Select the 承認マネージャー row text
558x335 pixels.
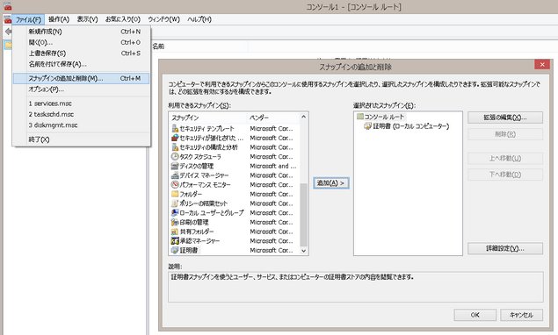click(x=199, y=241)
